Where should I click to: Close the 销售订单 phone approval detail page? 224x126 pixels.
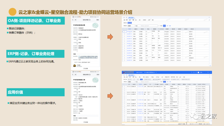pyautogui.click(x=76, y=75)
